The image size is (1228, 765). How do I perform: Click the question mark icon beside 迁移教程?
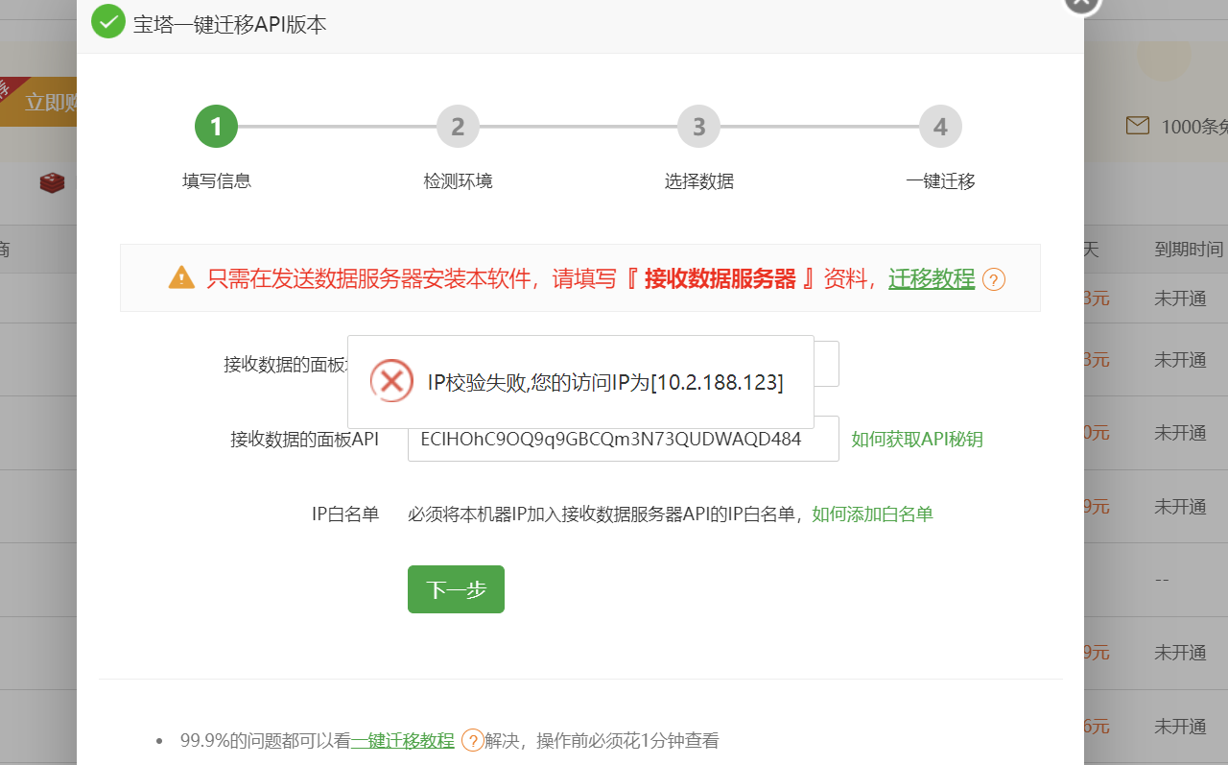pyautogui.click(x=994, y=279)
